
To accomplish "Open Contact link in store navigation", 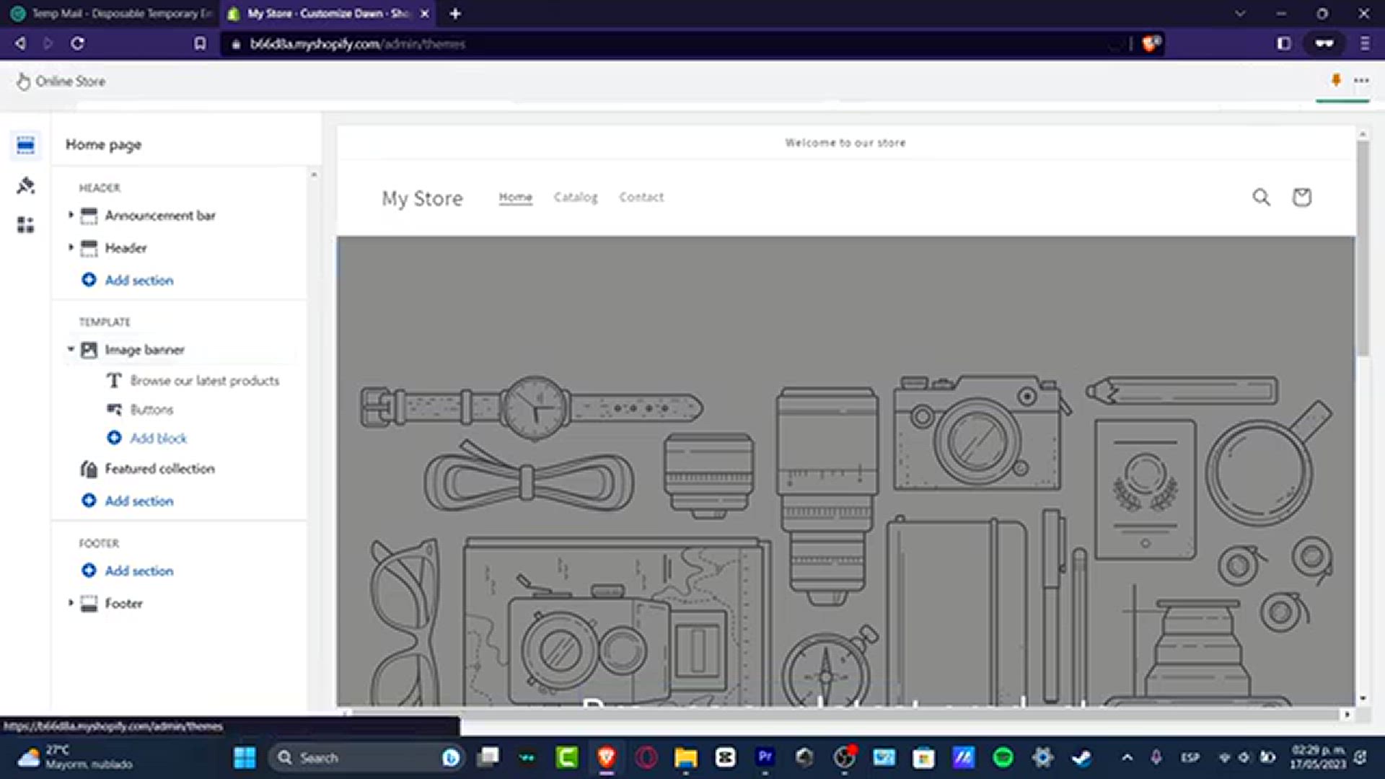I will [x=641, y=197].
